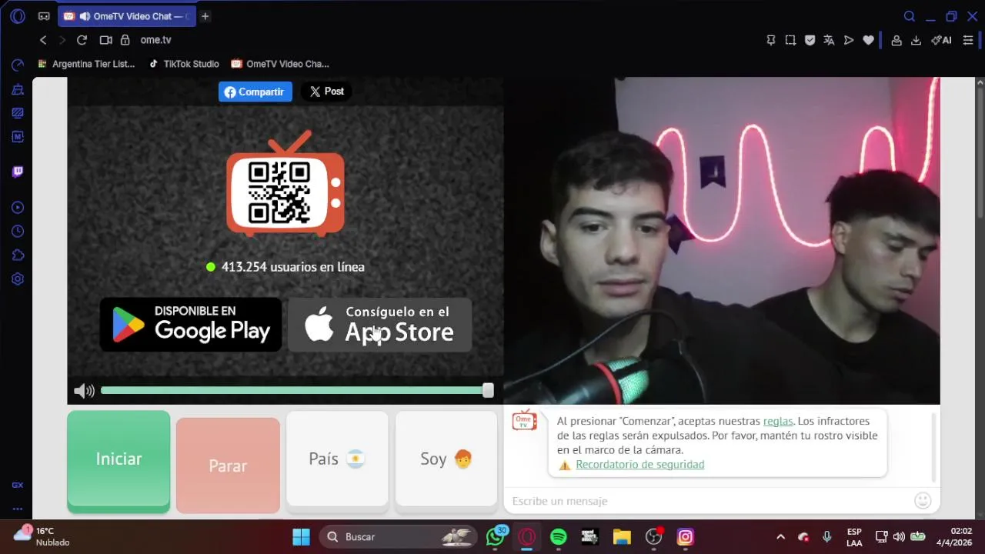Open the Opera GX main menu logo
This screenshot has height=554, width=985.
pyautogui.click(x=18, y=16)
